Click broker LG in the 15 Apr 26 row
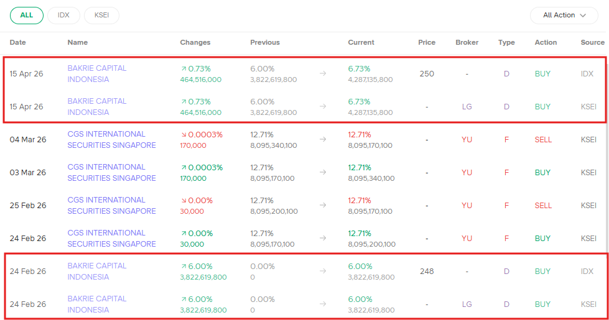This screenshot has height=320, width=609. 467,107
